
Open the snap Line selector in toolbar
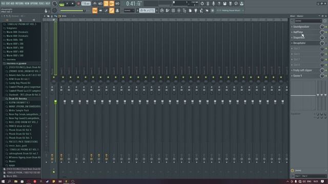click(x=129, y=10)
